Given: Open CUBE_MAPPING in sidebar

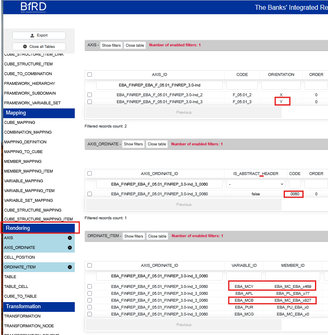Looking at the screenshot, I should (x=20, y=122).
